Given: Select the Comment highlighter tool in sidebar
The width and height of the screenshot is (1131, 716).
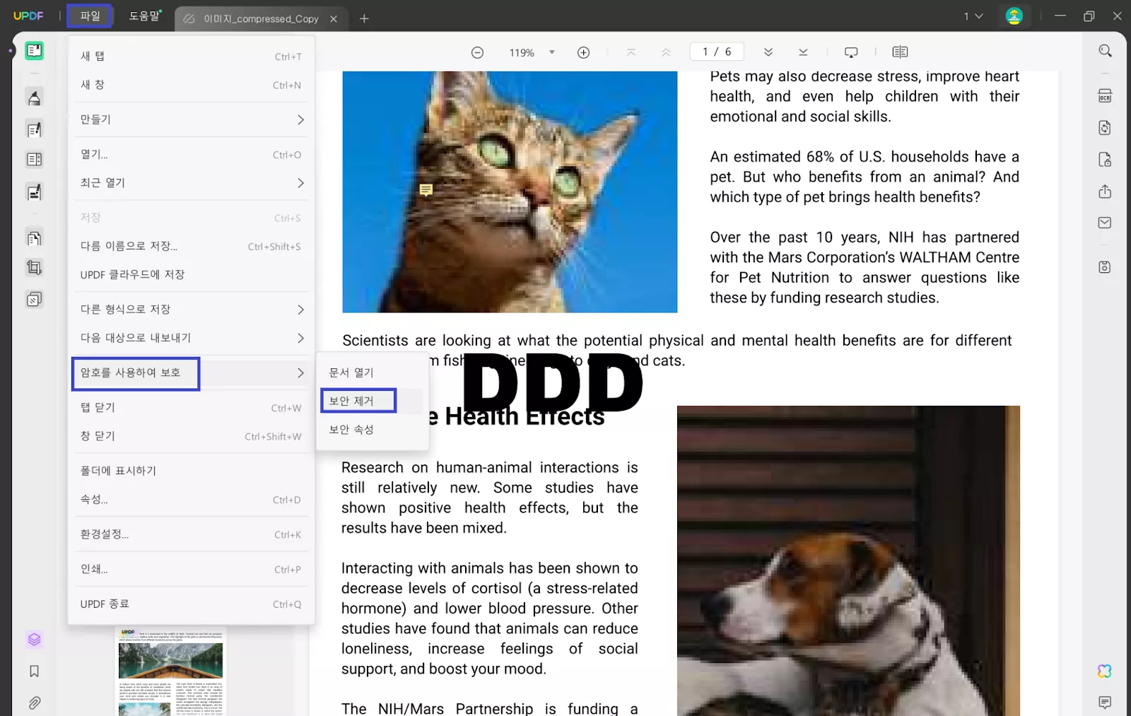Looking at the screenshot, I should pos(34,98).
